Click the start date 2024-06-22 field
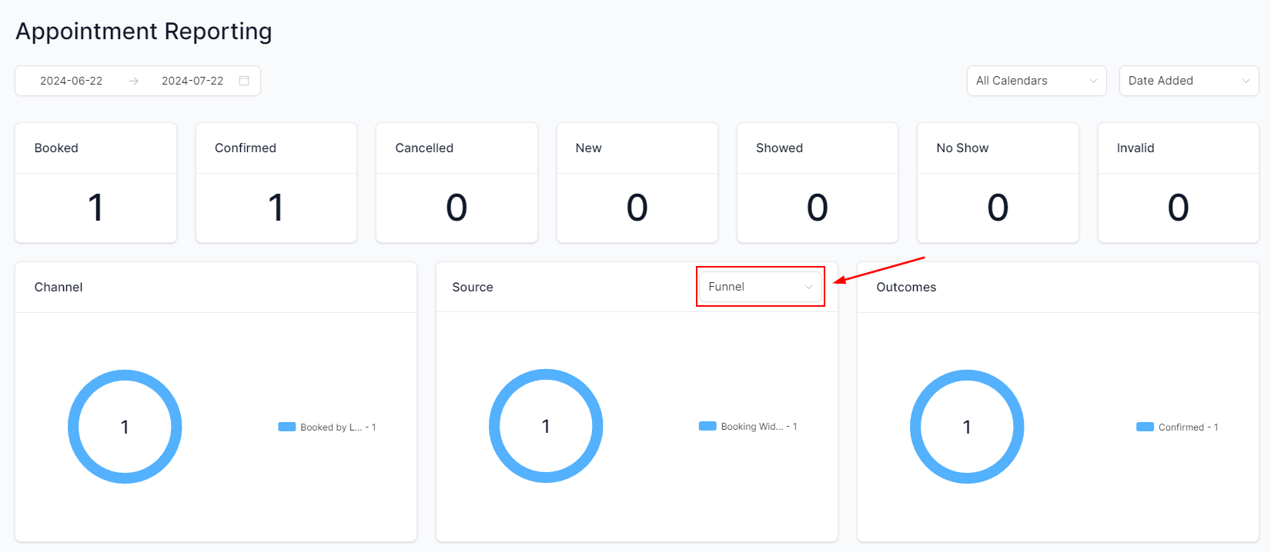 pyautogui.click(x=71, y=81)
